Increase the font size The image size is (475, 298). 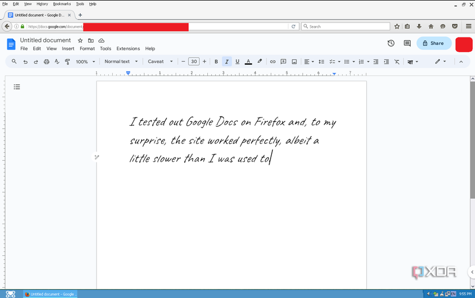pyautogui.click(x=204, y=62)
